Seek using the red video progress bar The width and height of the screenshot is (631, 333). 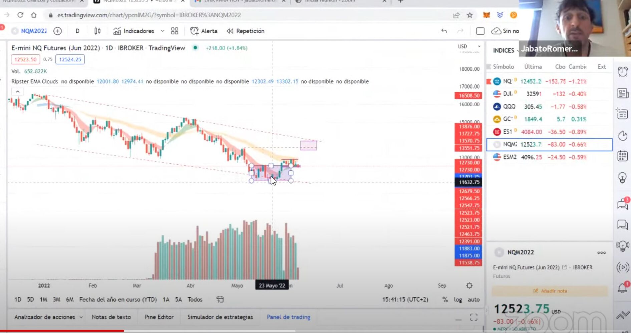pos(62,331)
